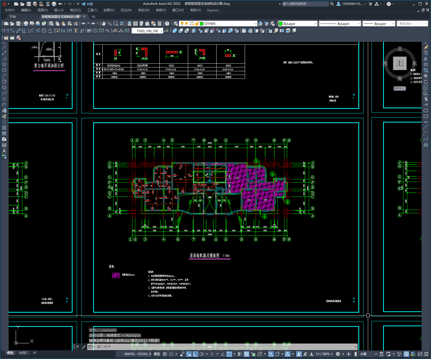Open the 绘图(D) menu

[x=109, y=10]
